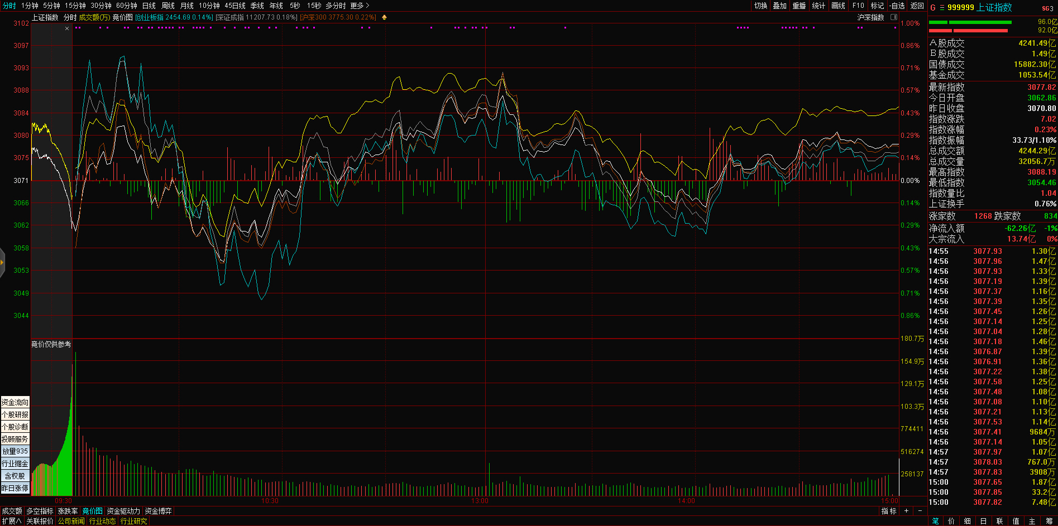This screenshot has height=526, width=1058.
Task: Expand the left edge side panel arrow
Action: (2, 262)
